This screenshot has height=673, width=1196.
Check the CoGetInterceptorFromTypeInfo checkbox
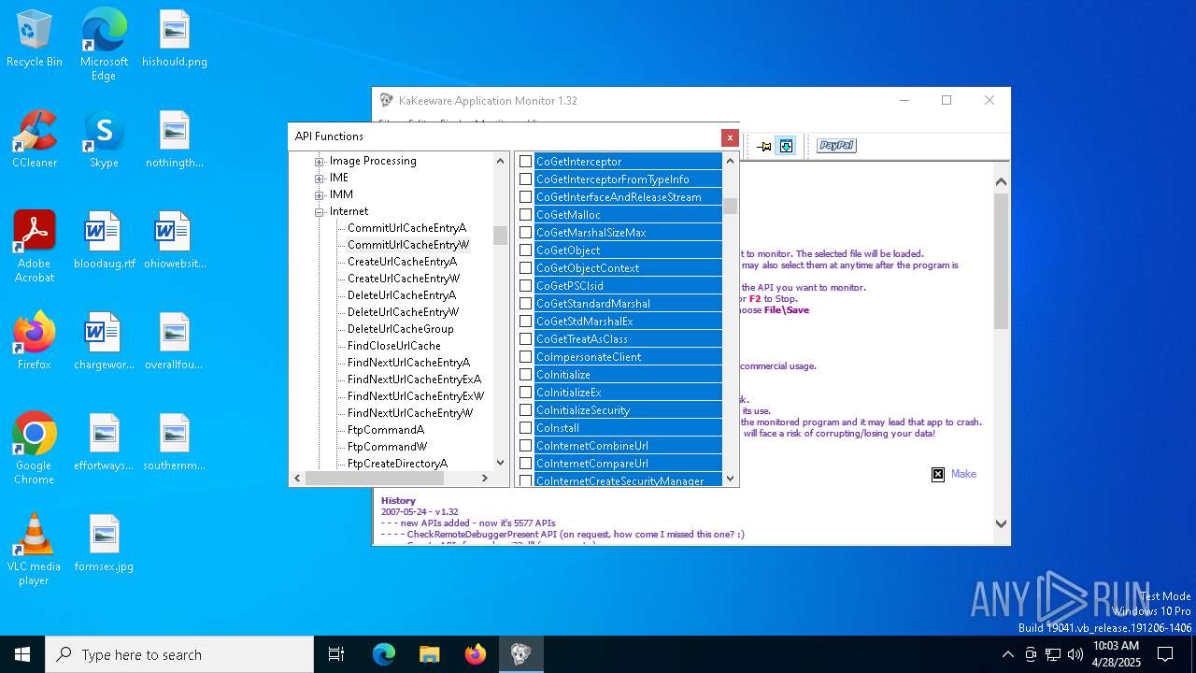click(x=525, y=179)
